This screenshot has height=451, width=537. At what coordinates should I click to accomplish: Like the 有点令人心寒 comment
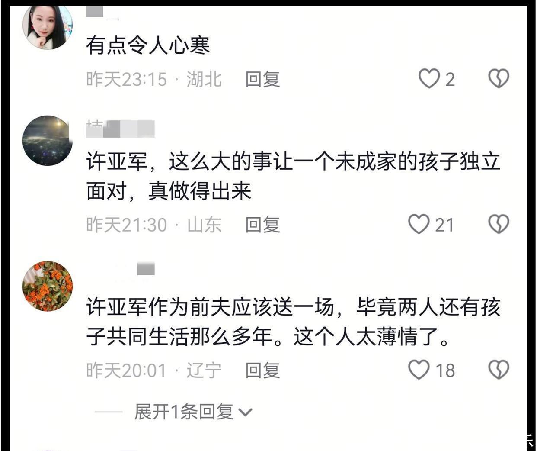429,79
